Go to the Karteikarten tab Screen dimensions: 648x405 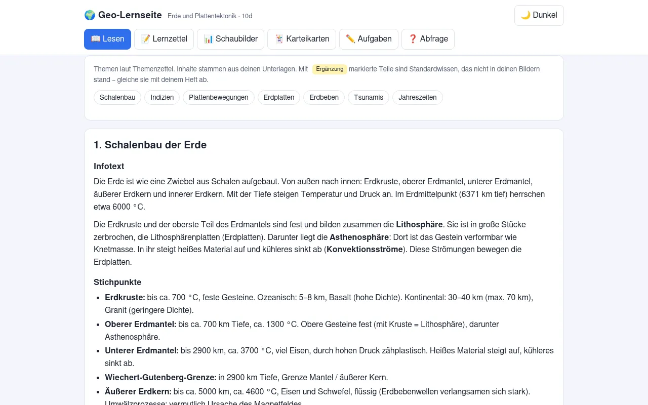pyautogui.click(x=302, y=39)
